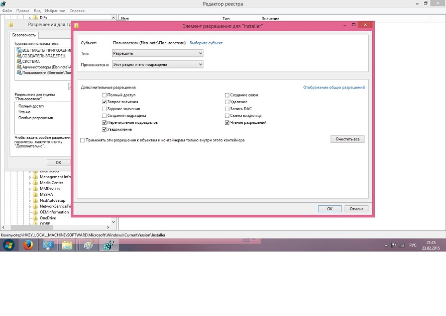Open the Справка menu
Screen dimensions: 446x316
77,11
